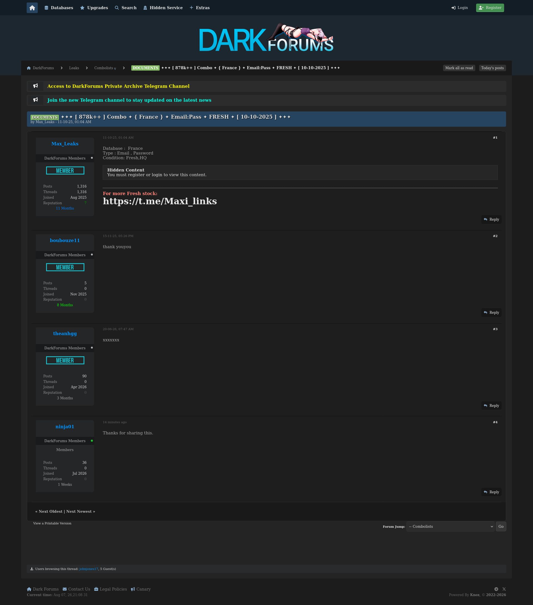533x605 pixels.
Task: Click post number #2 permalink
Action: pos(495,236)
